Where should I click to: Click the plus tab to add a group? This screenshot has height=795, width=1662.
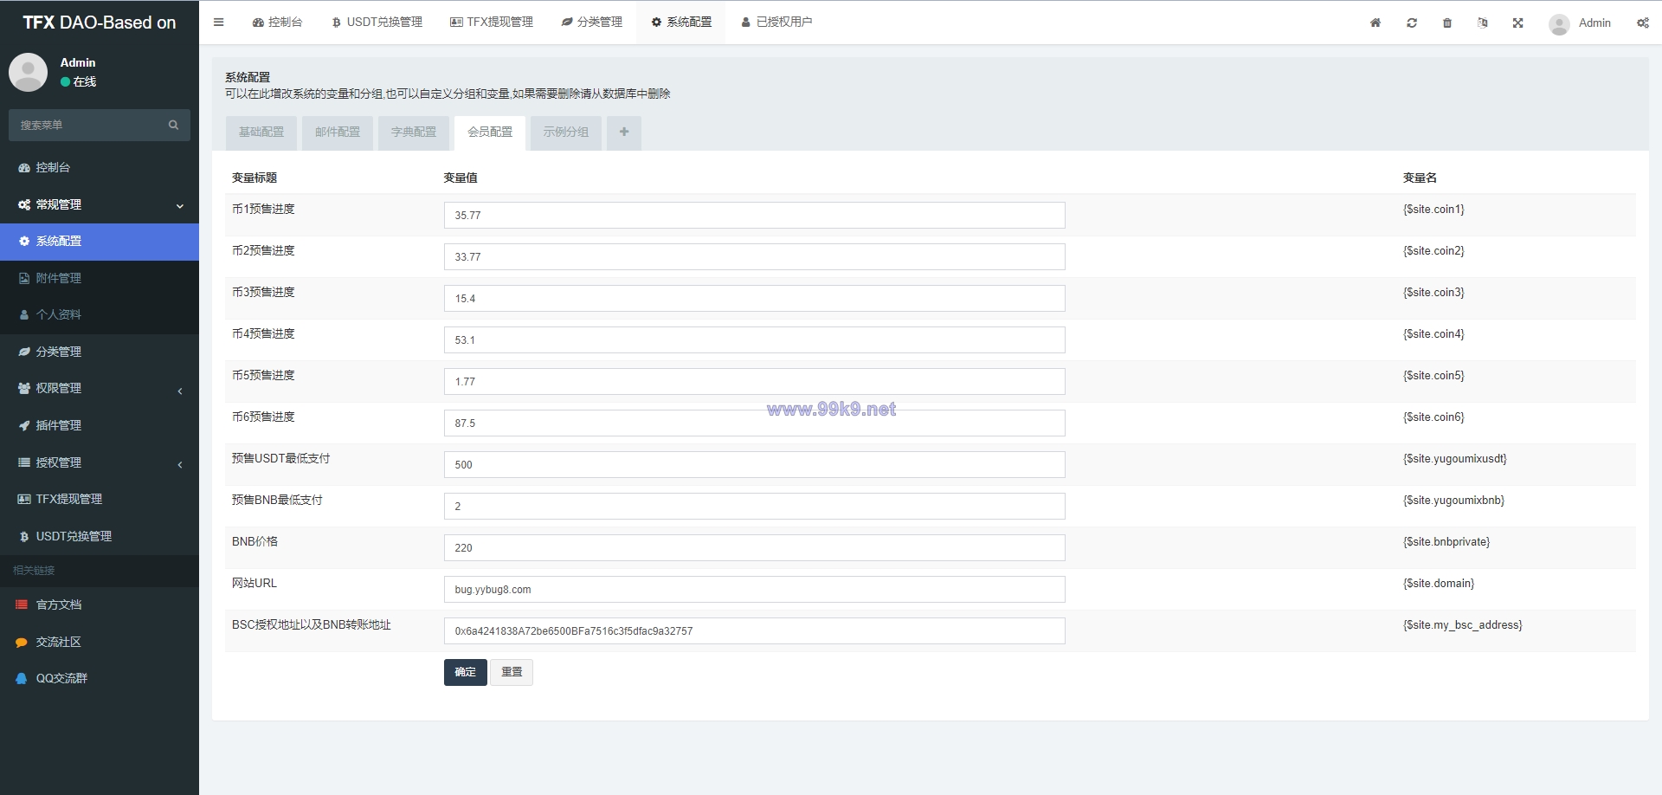click(x=624, y=132)
